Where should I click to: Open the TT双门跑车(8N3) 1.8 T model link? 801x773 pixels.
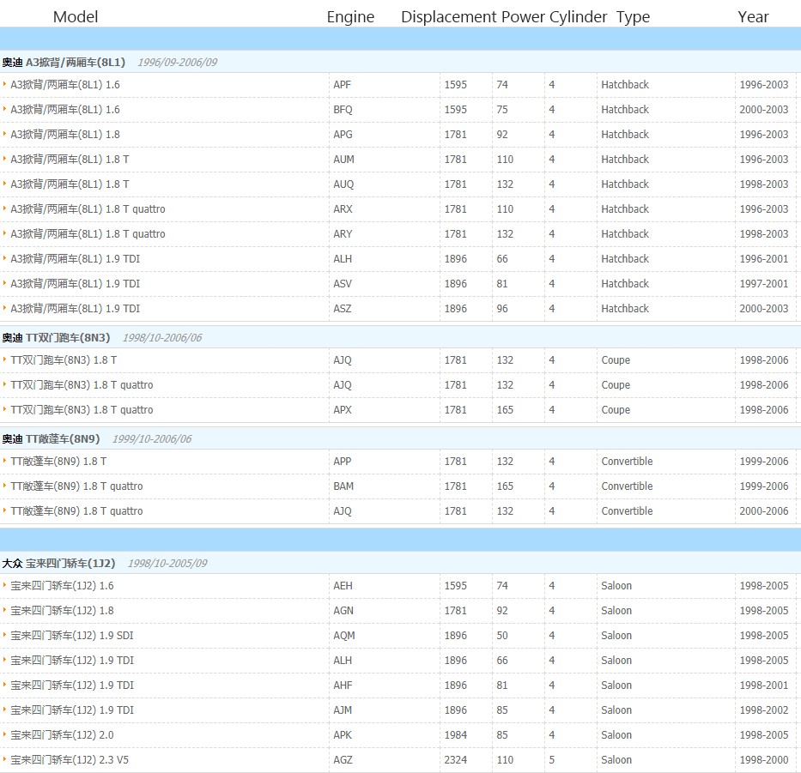coord(64,360)
